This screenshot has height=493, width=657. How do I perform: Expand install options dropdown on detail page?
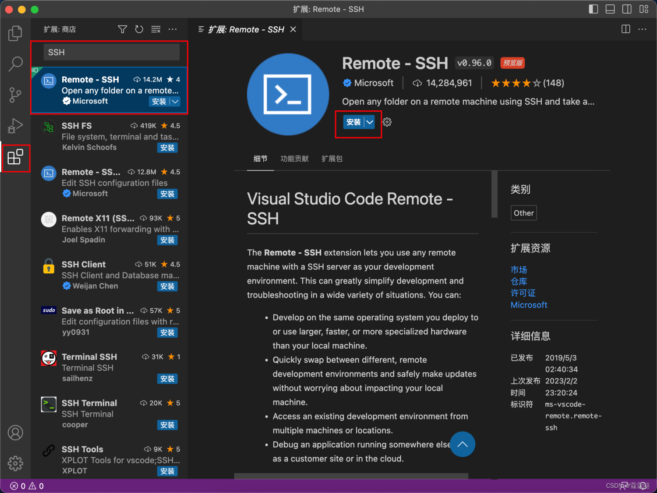[x=370, y=122]
